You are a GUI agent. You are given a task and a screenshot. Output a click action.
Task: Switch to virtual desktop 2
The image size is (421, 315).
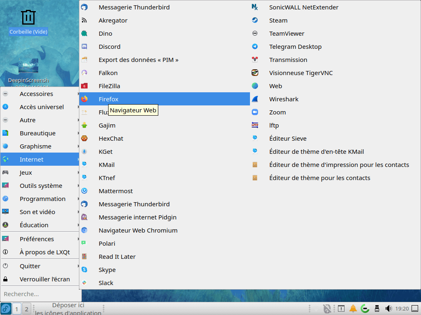point(26,309)
